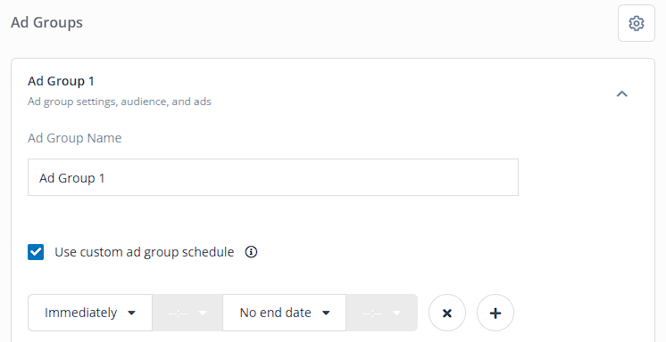
Task: Click the 'Use custom ad group schedule' label text
Action: [145, 252]
